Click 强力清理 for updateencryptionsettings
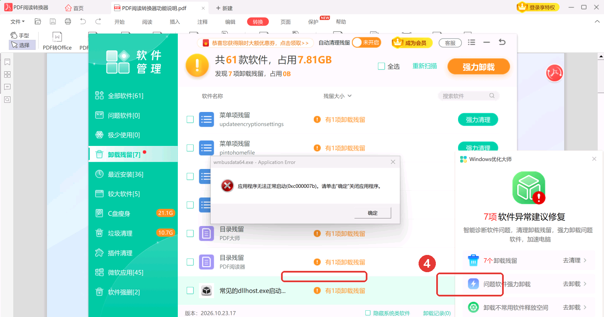 [x=478, y=120]
